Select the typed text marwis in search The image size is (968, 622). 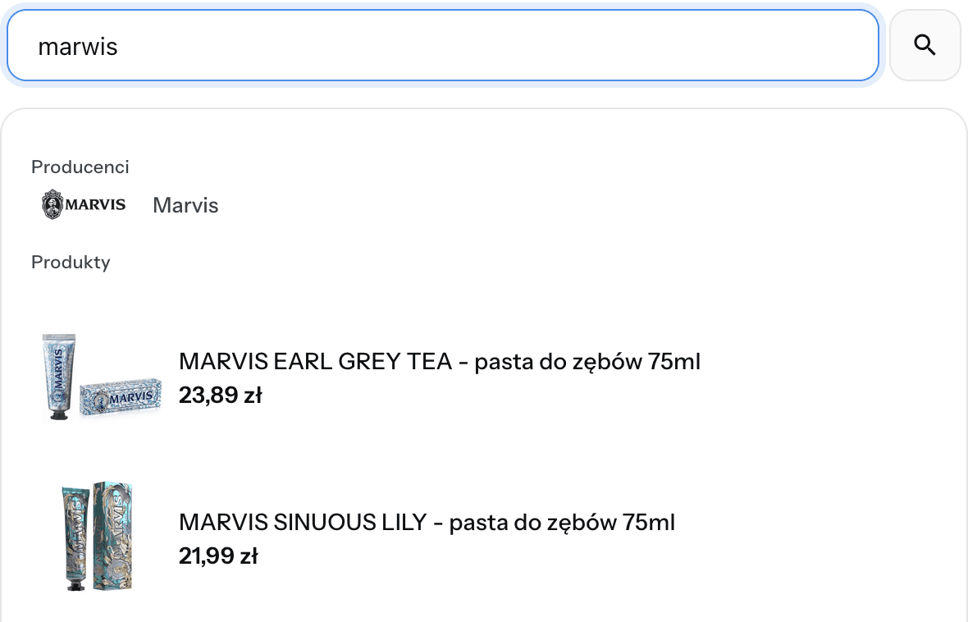77,47
